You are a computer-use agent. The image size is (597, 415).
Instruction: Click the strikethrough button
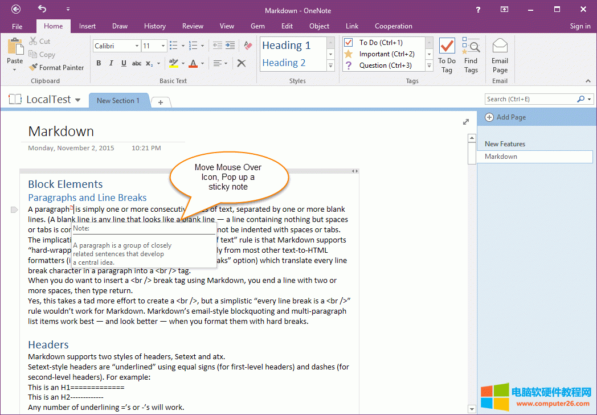137,63
